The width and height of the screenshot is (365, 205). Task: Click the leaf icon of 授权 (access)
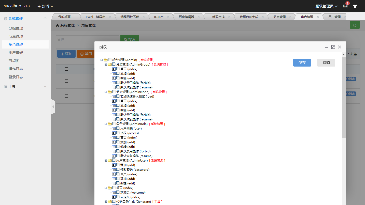coord(114,133)
